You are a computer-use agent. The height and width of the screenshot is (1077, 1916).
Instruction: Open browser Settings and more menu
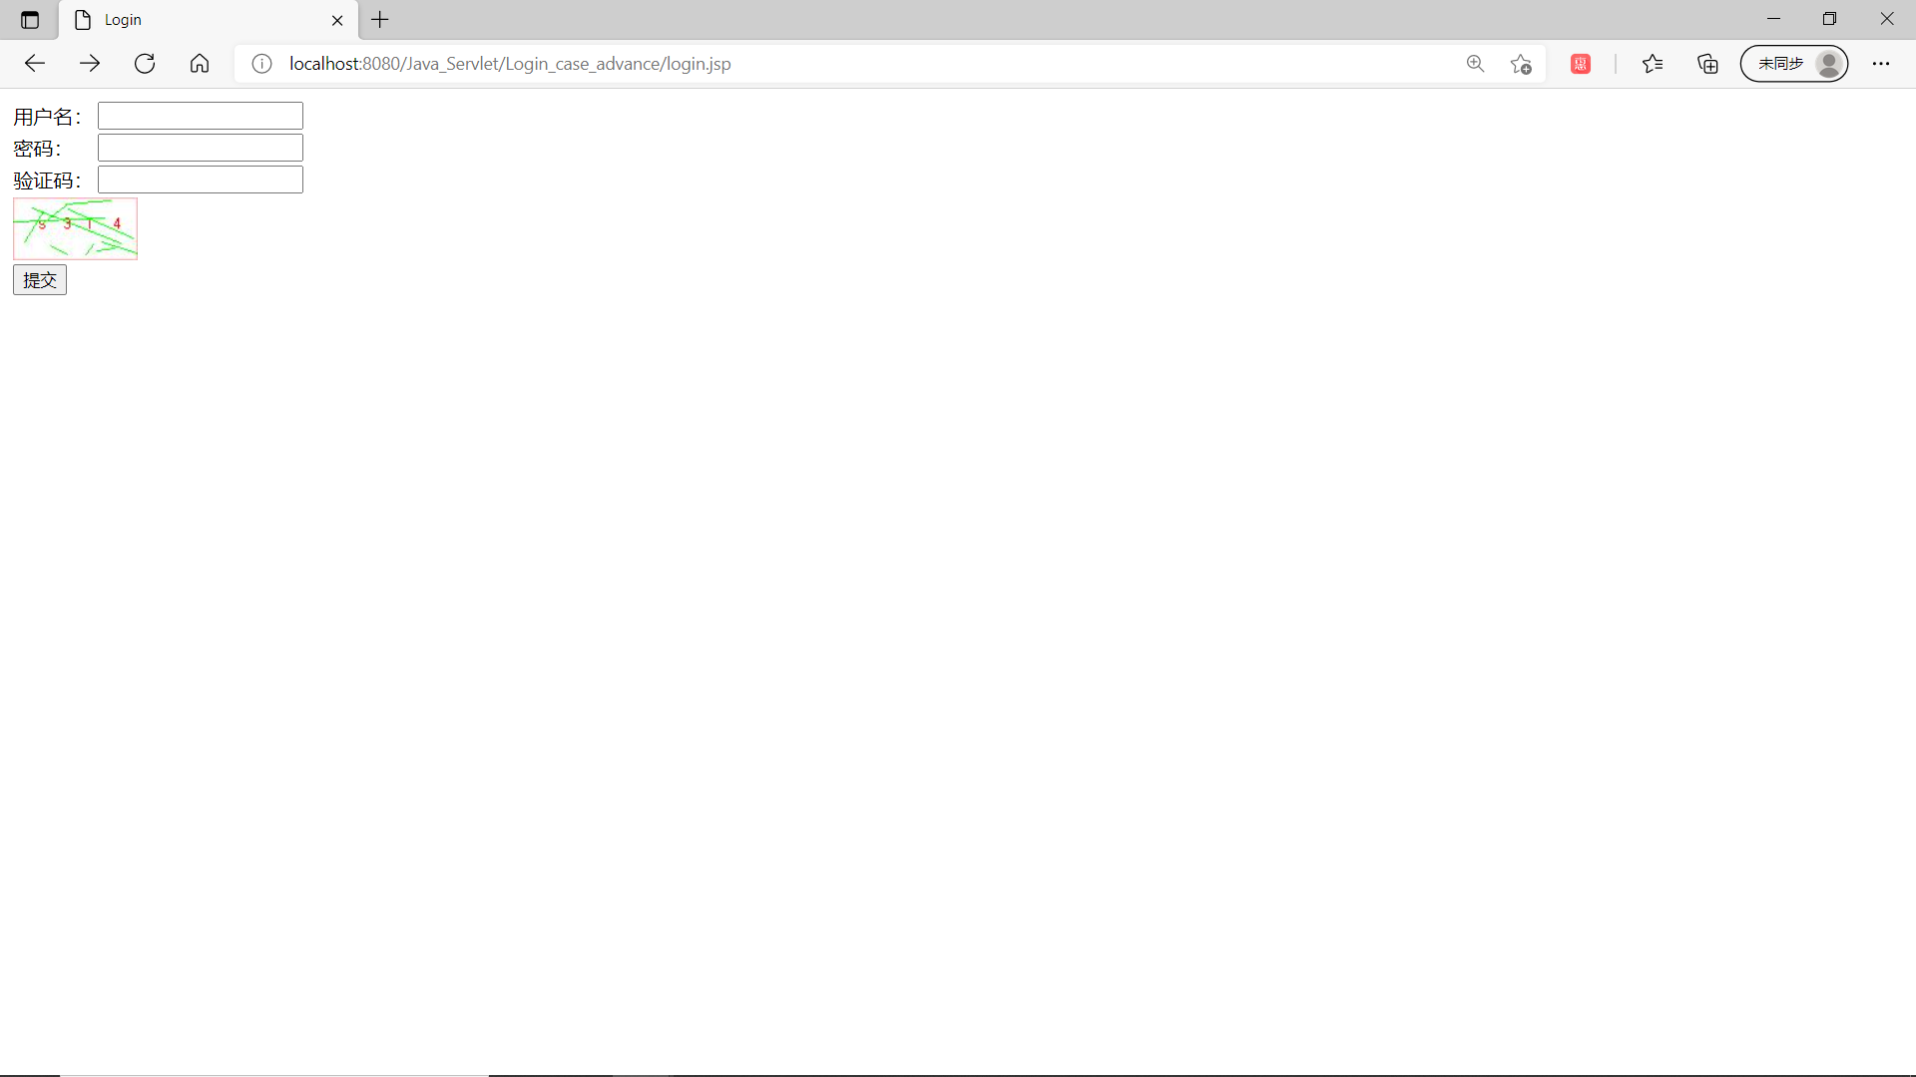1880,64
